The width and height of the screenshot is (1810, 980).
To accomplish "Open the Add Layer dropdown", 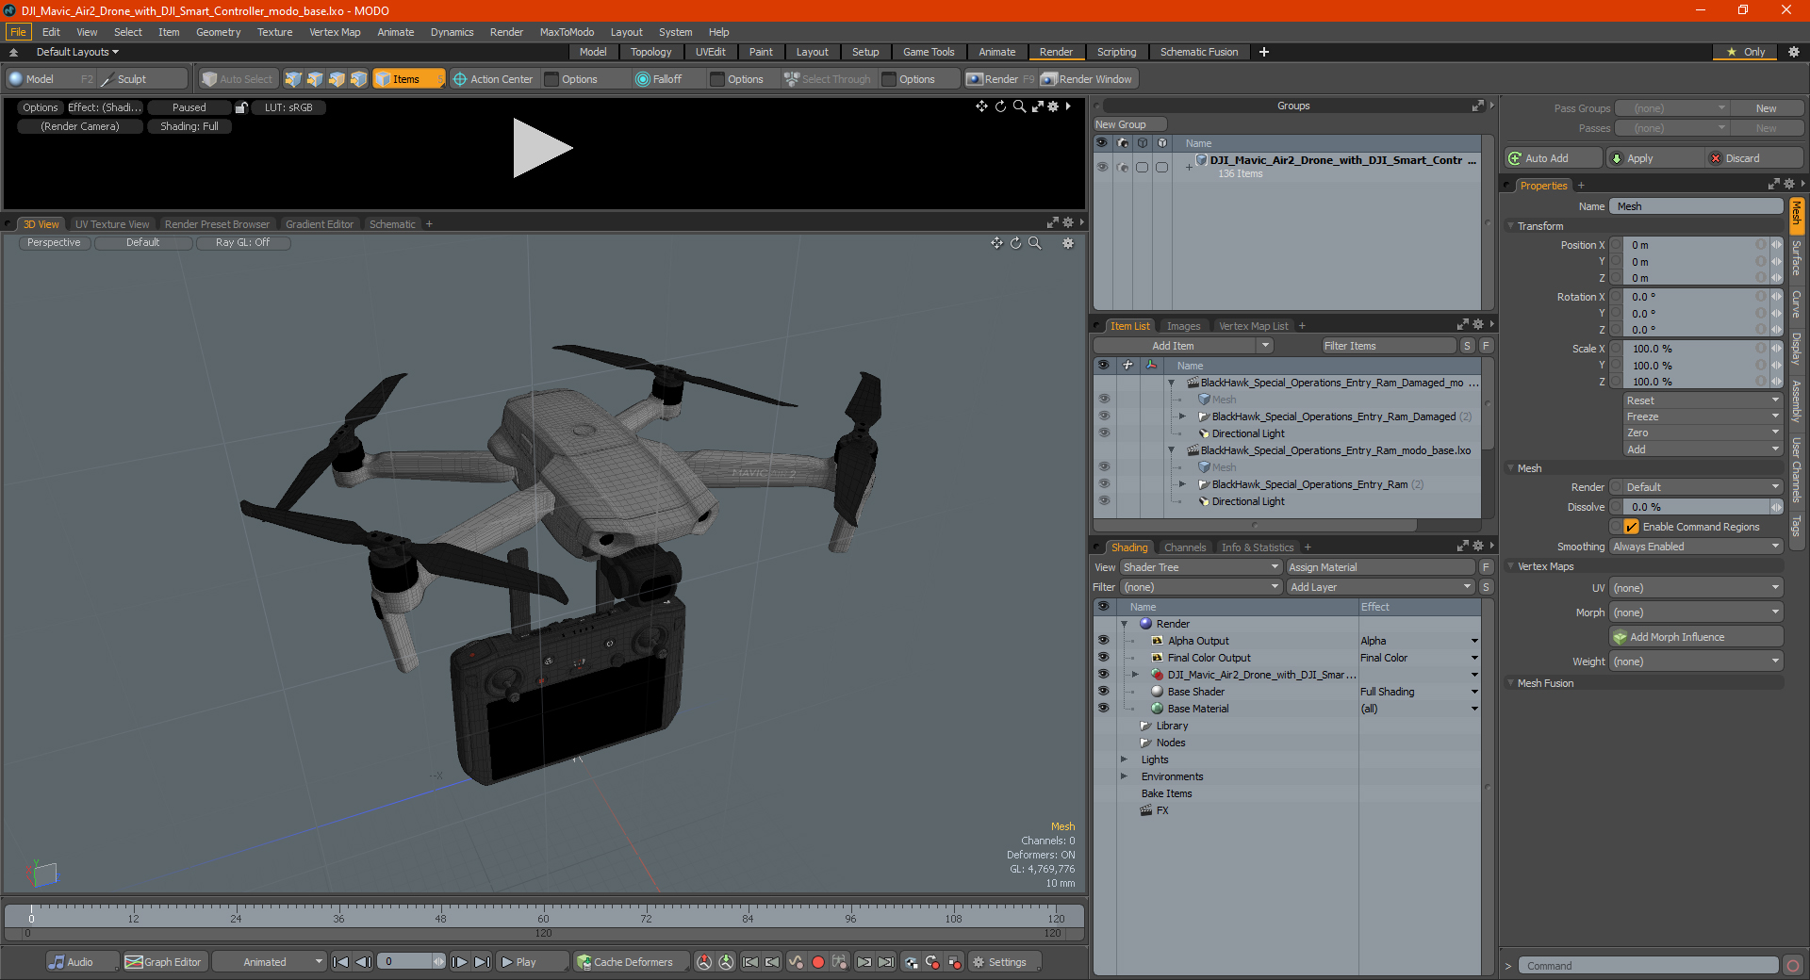I will [1380, 587].
